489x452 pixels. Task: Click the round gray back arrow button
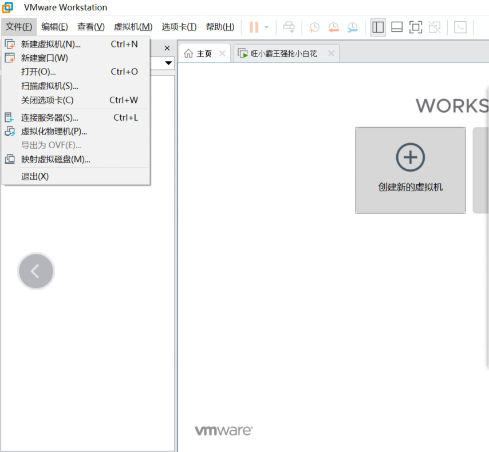click(36, 271)
